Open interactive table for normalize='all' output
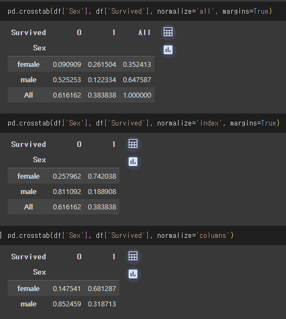The image size is (286, 319). click(168, 32)
